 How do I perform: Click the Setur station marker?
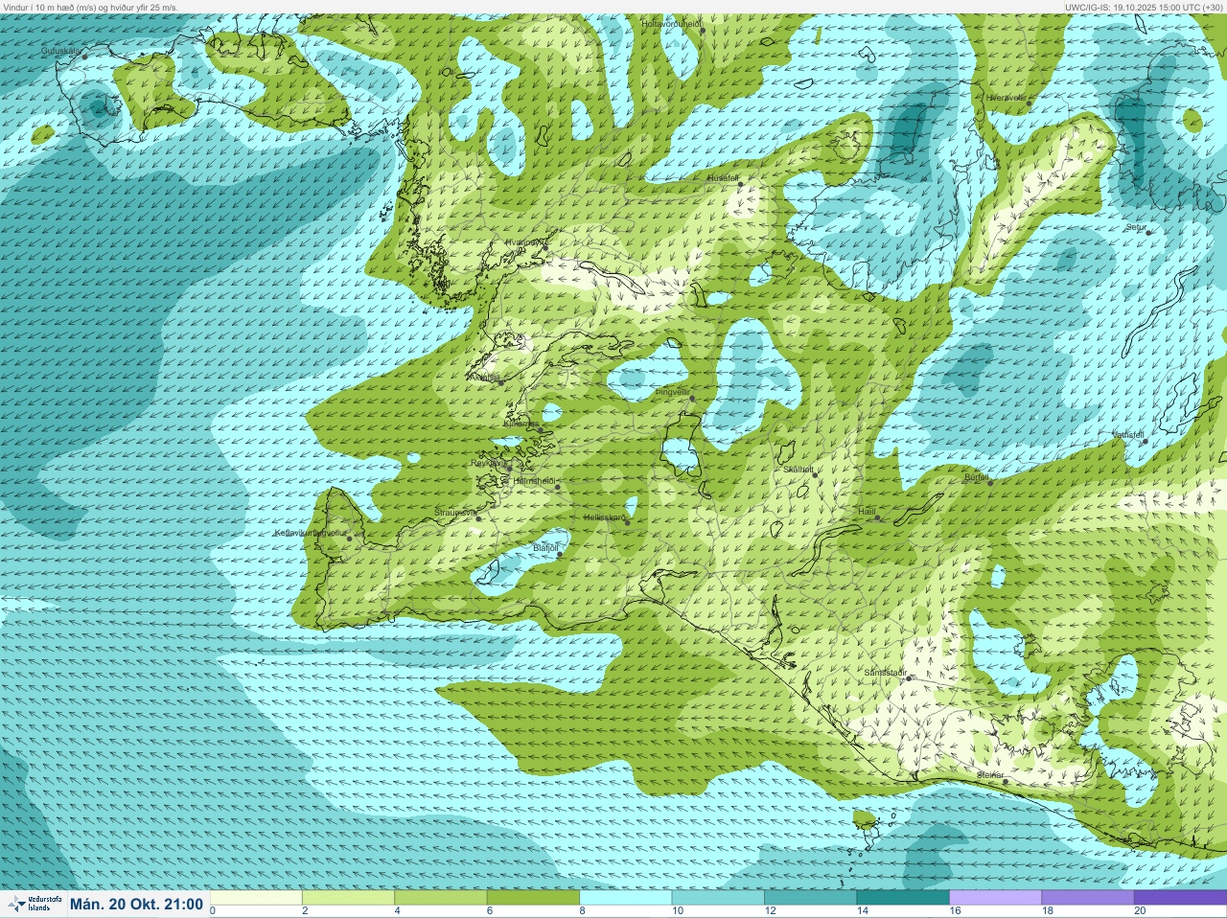(x=1149, y=233)
